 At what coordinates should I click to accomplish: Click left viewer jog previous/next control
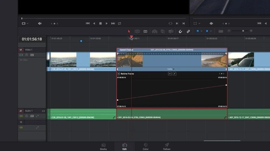pos(54,24)
